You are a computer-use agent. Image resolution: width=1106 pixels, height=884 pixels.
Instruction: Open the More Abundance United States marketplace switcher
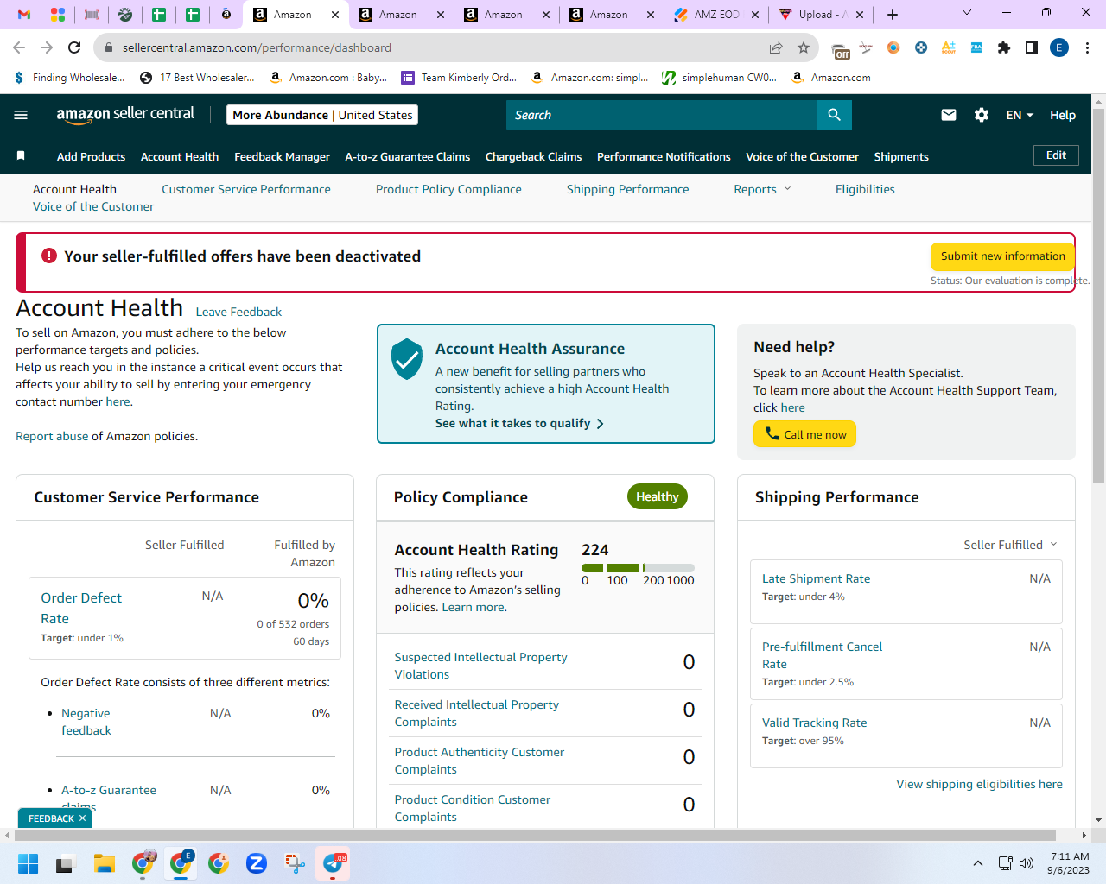[322, 115]
